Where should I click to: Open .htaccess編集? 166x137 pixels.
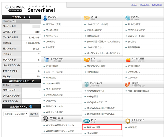[x=53, y=83]
